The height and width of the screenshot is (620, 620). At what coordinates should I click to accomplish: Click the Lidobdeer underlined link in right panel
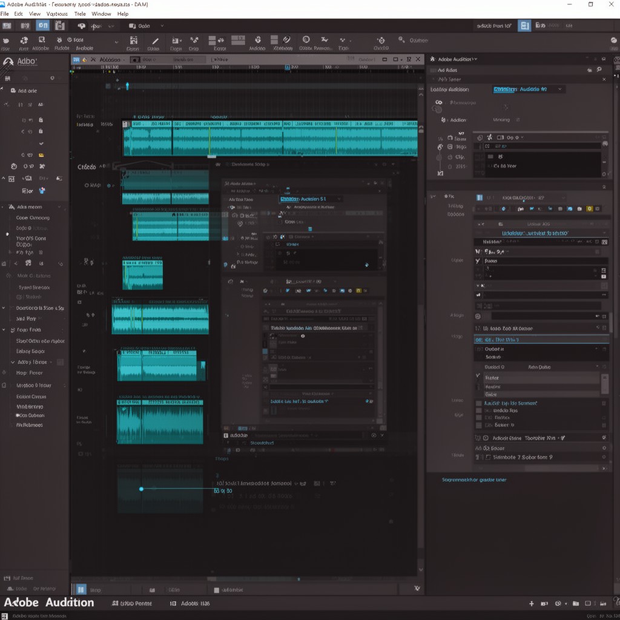535,233
